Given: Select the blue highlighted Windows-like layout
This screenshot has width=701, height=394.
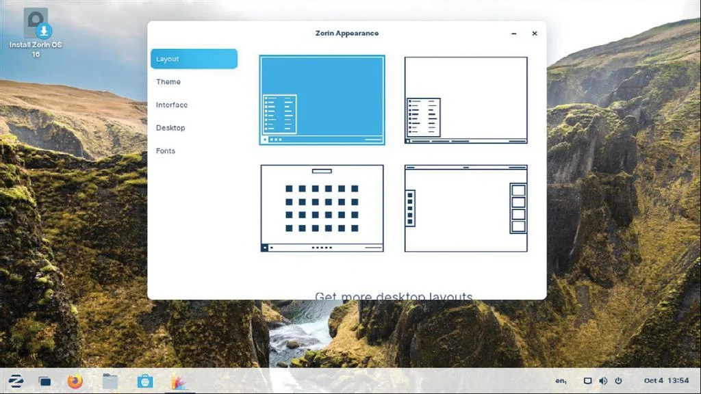Looking at the screenshot, I should (322, 100).
